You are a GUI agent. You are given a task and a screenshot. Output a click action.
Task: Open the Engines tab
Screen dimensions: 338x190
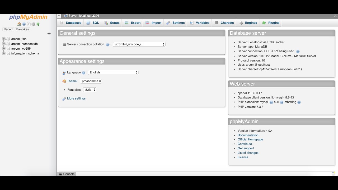248,23
